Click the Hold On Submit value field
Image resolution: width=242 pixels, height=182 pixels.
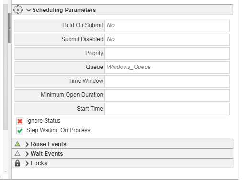click(x=167, y=25)
